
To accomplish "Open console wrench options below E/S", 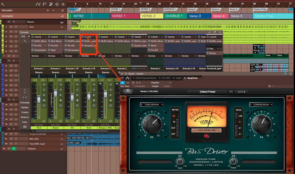I will pyautogui.click(x=25, y=41).
